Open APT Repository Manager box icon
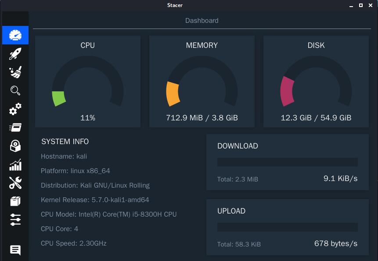The height and width of the screenshot is (261, 378). coord(15,201)
